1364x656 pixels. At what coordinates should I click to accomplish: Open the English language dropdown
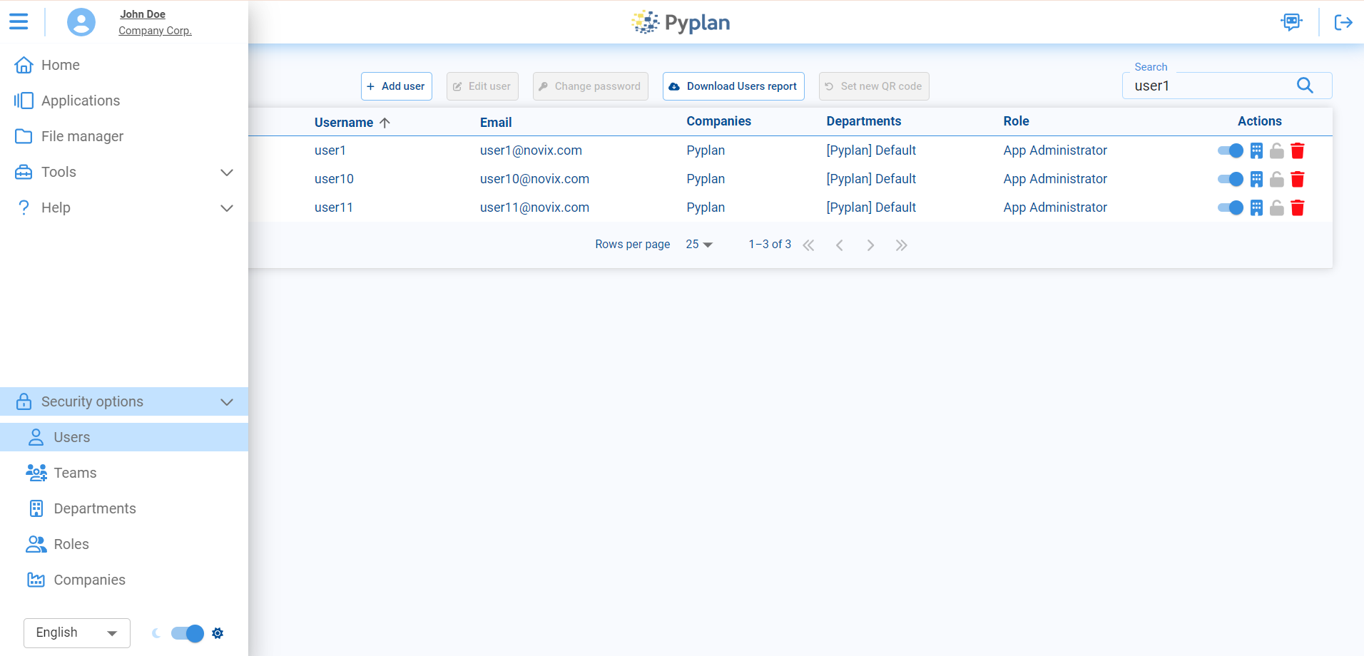(x=77, y=632)
